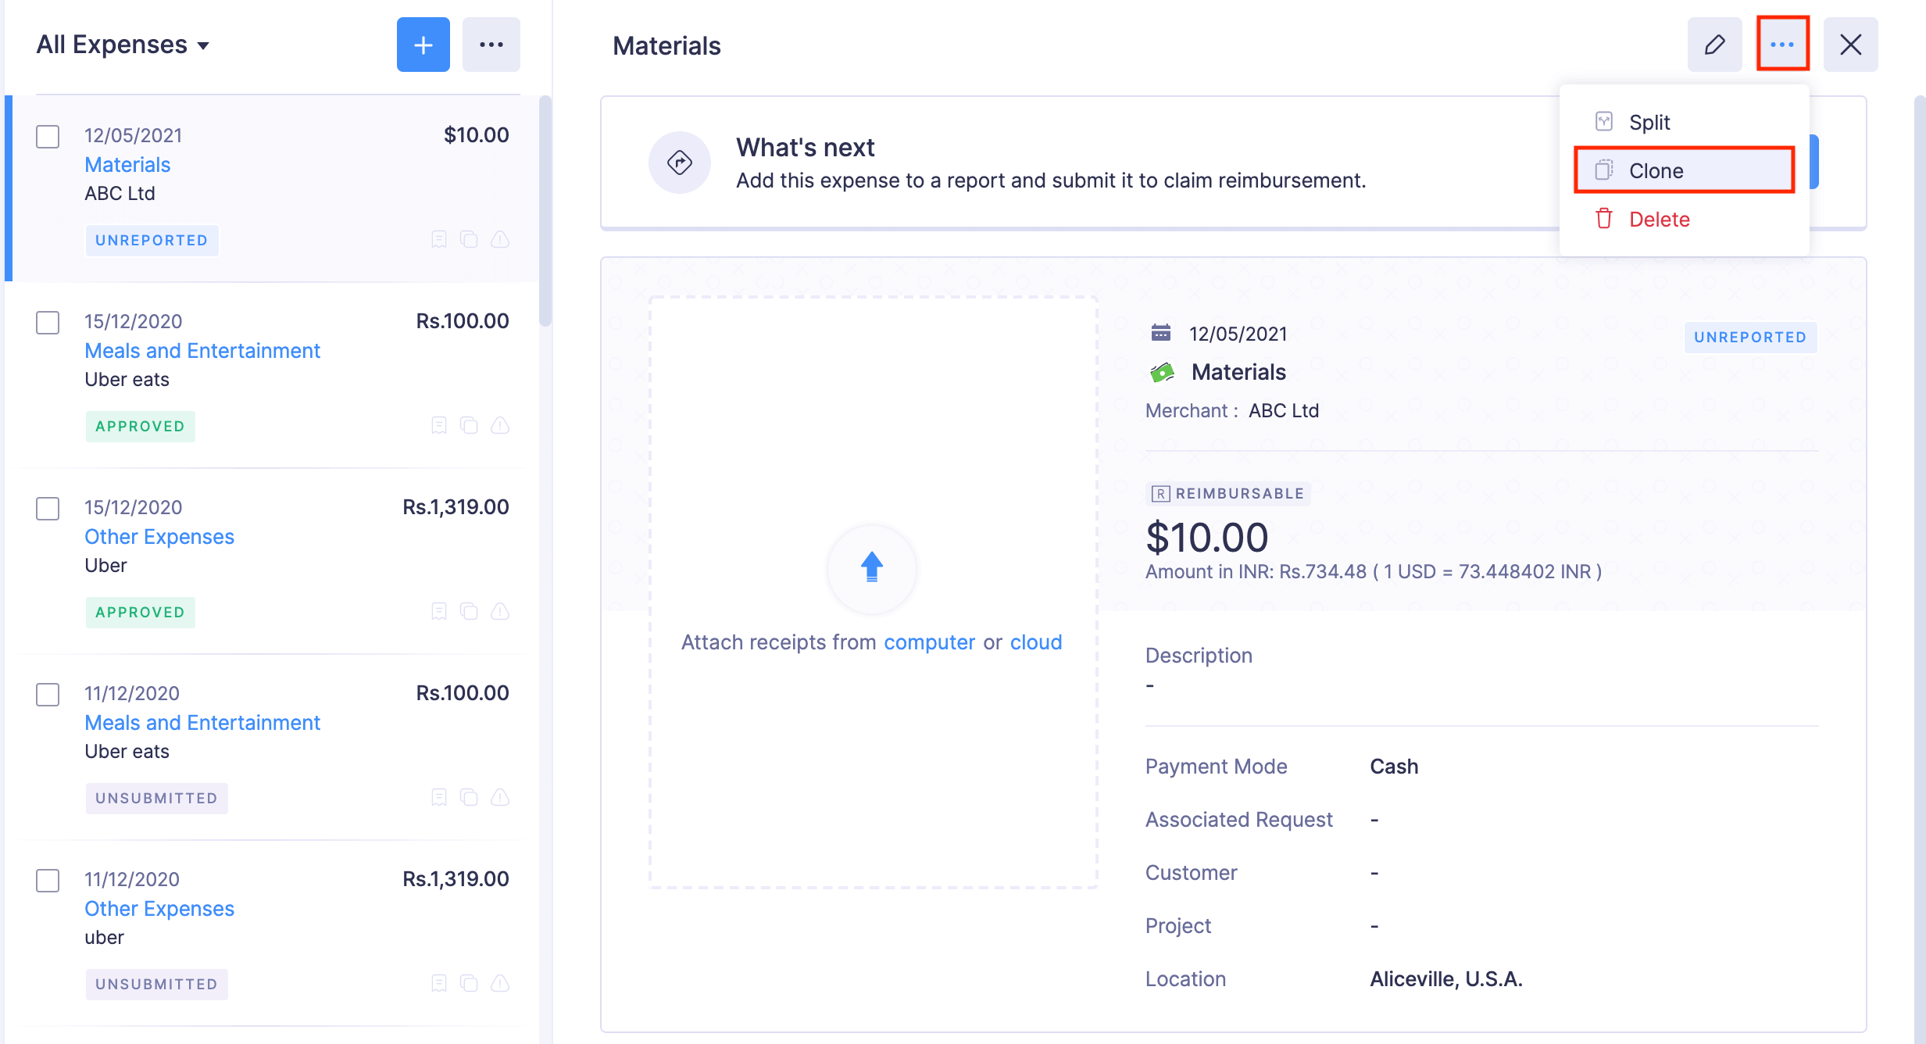Click the cloud link to attach receipts
This screenshot has width=1926, height=1044.
pyautogui.click(x=1035, y=642)
